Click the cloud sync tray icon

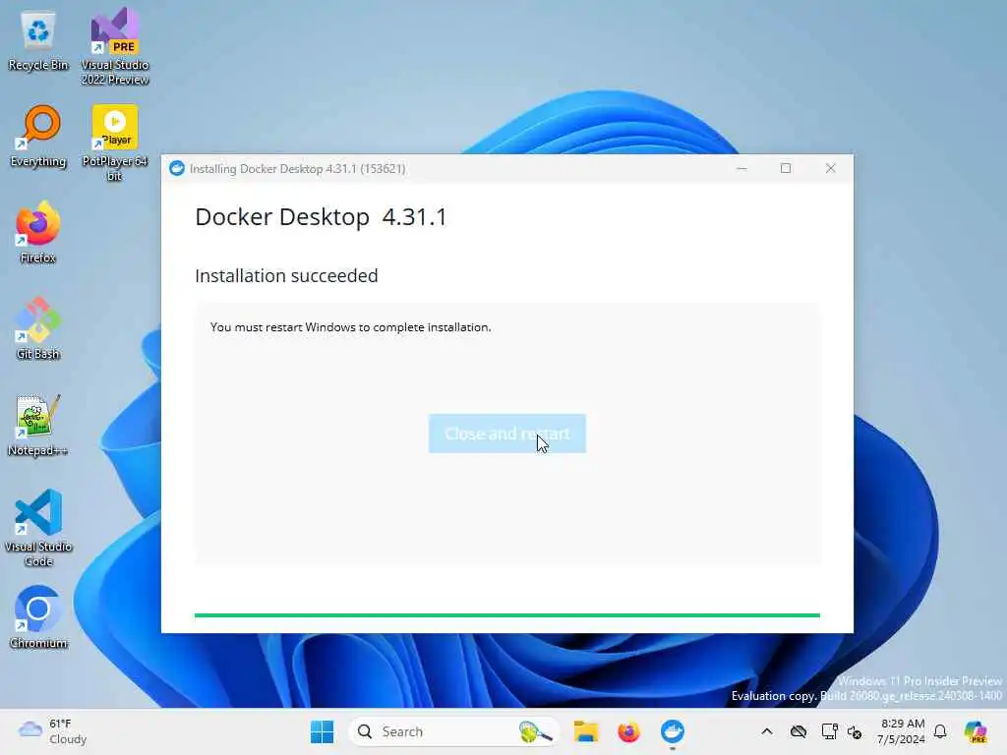coord(799,731)
